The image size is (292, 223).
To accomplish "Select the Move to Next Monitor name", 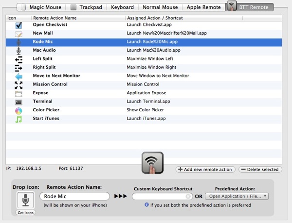I will [56, 76].
